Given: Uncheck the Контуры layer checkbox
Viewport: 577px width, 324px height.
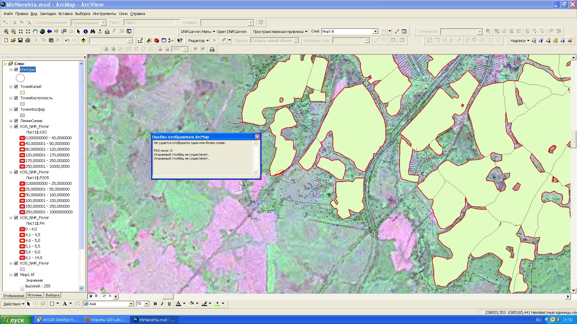Looking at the screenshot, I should click(16, 70).
